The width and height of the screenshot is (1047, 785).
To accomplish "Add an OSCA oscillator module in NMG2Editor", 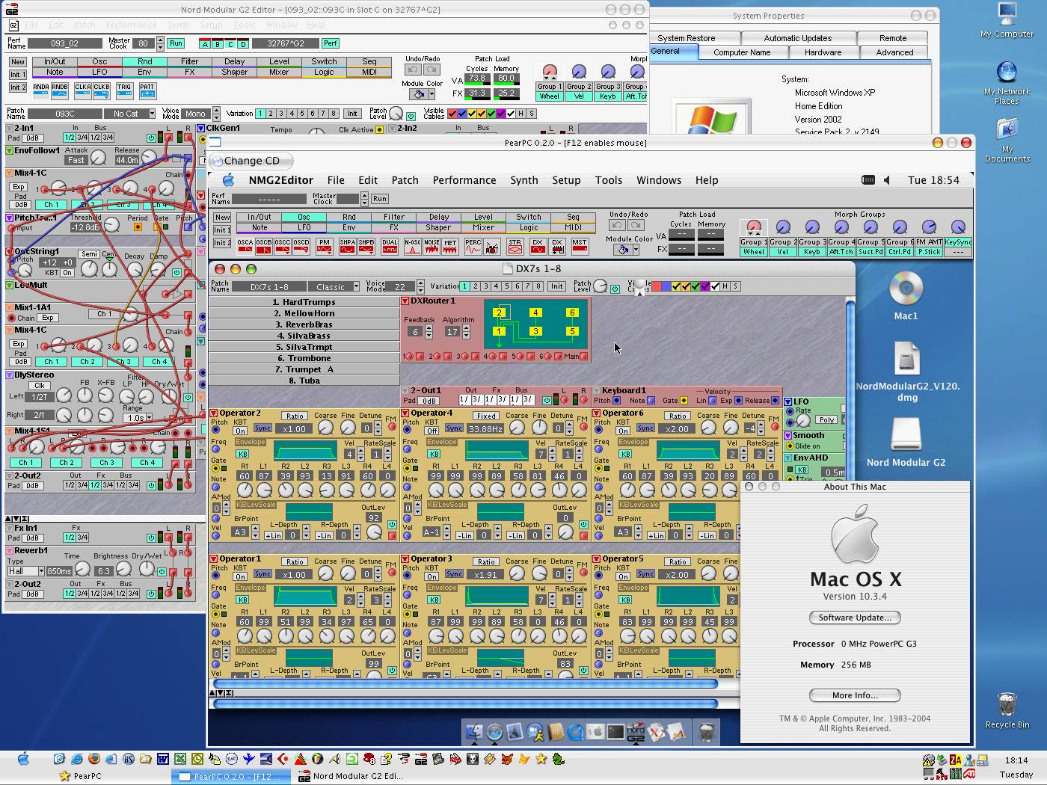I will click(x=245, y=246).
